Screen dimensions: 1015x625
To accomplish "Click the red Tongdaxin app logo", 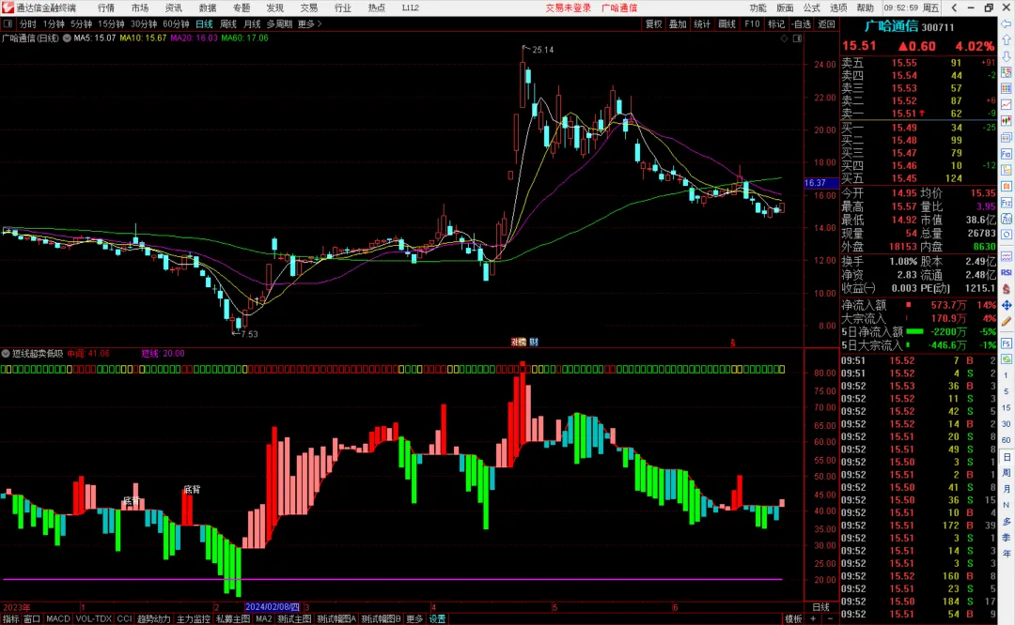I will click(x=8, y=8).
